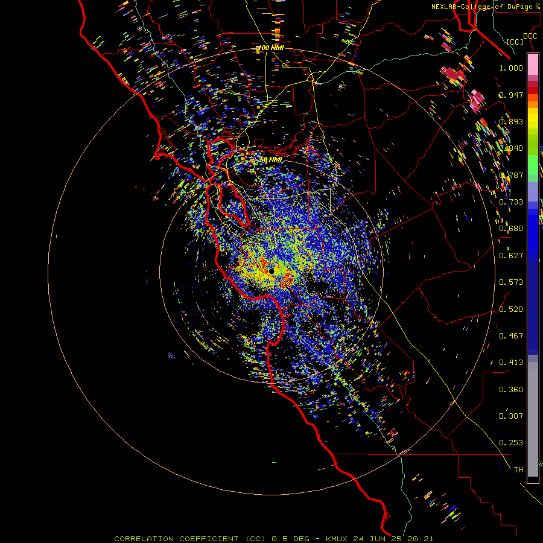Screen dimensions: 543x543
Task: Select the gray segment of the color bar
Action: coord(533,419)
